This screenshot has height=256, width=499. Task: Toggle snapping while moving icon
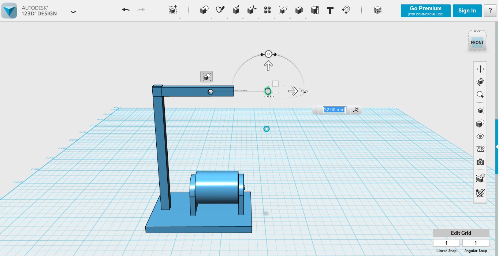(480, 178)
